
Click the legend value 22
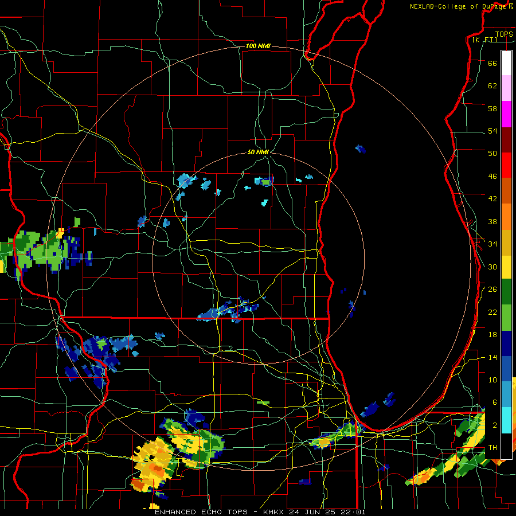pos(492,312)
